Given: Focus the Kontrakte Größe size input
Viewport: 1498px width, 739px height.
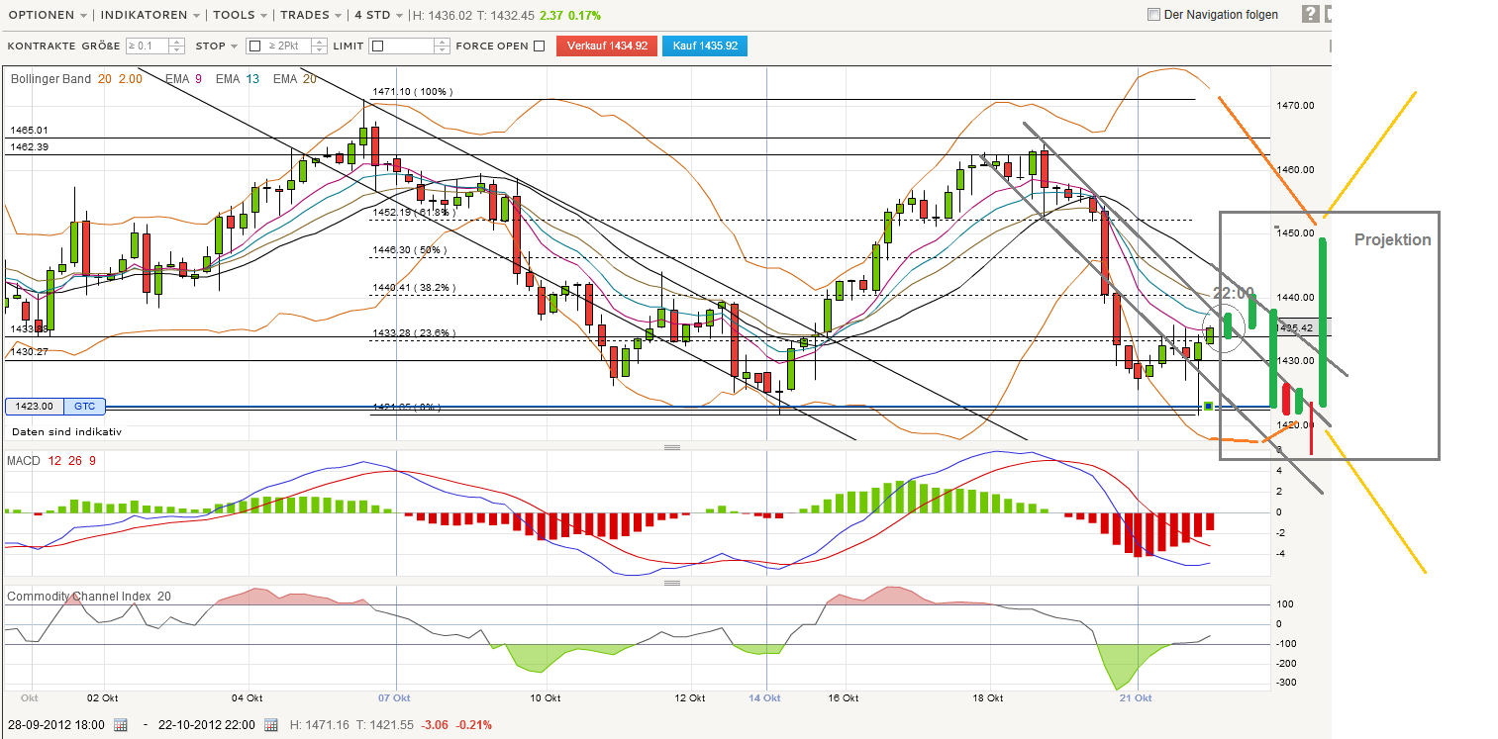Looking at the screenshot, I should pos(146,46).
